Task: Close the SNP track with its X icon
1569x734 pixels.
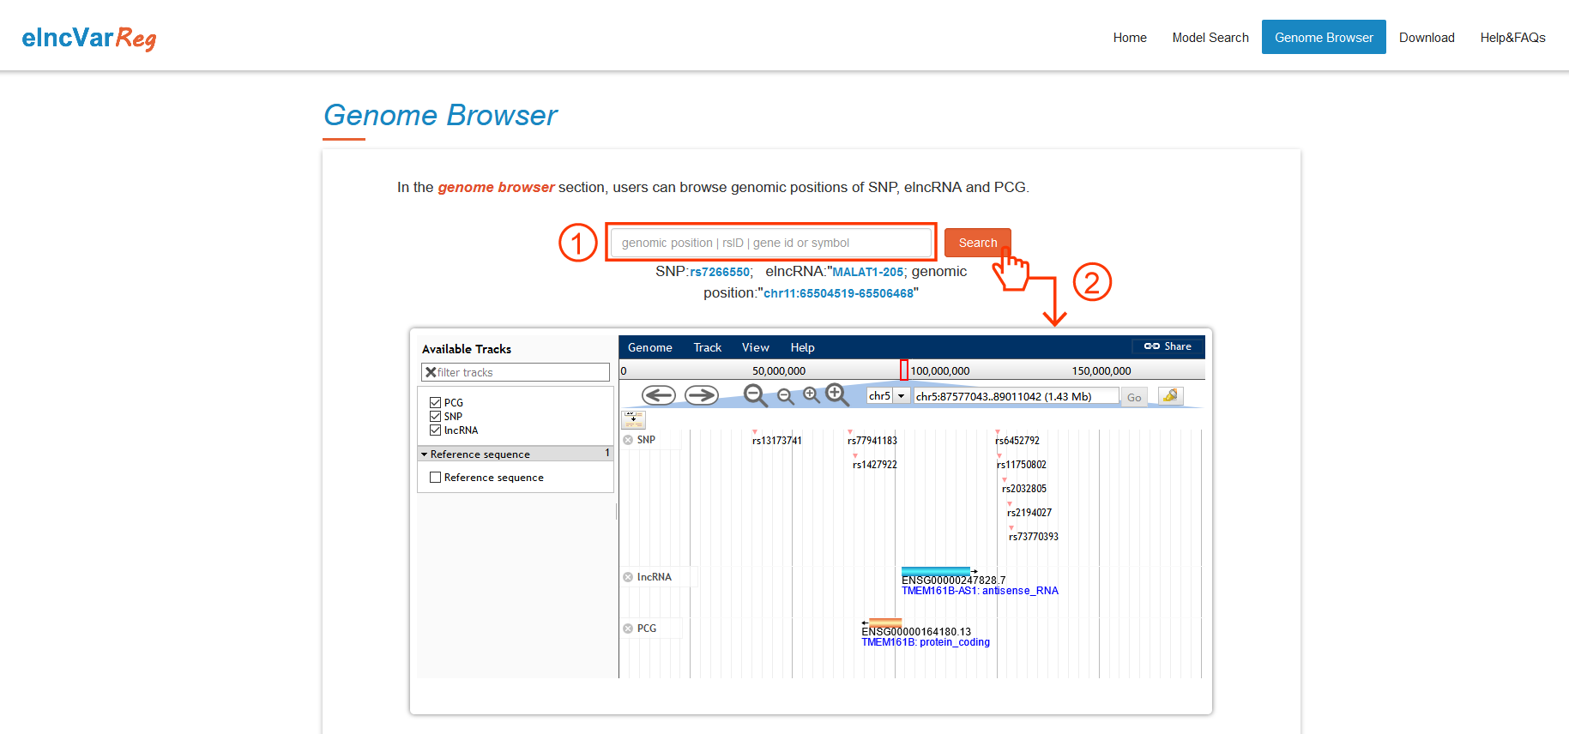Action: tap(628, 440)
